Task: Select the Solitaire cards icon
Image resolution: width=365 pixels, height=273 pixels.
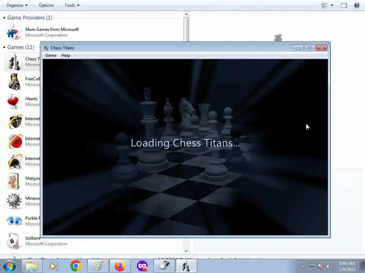Action: 13,241
